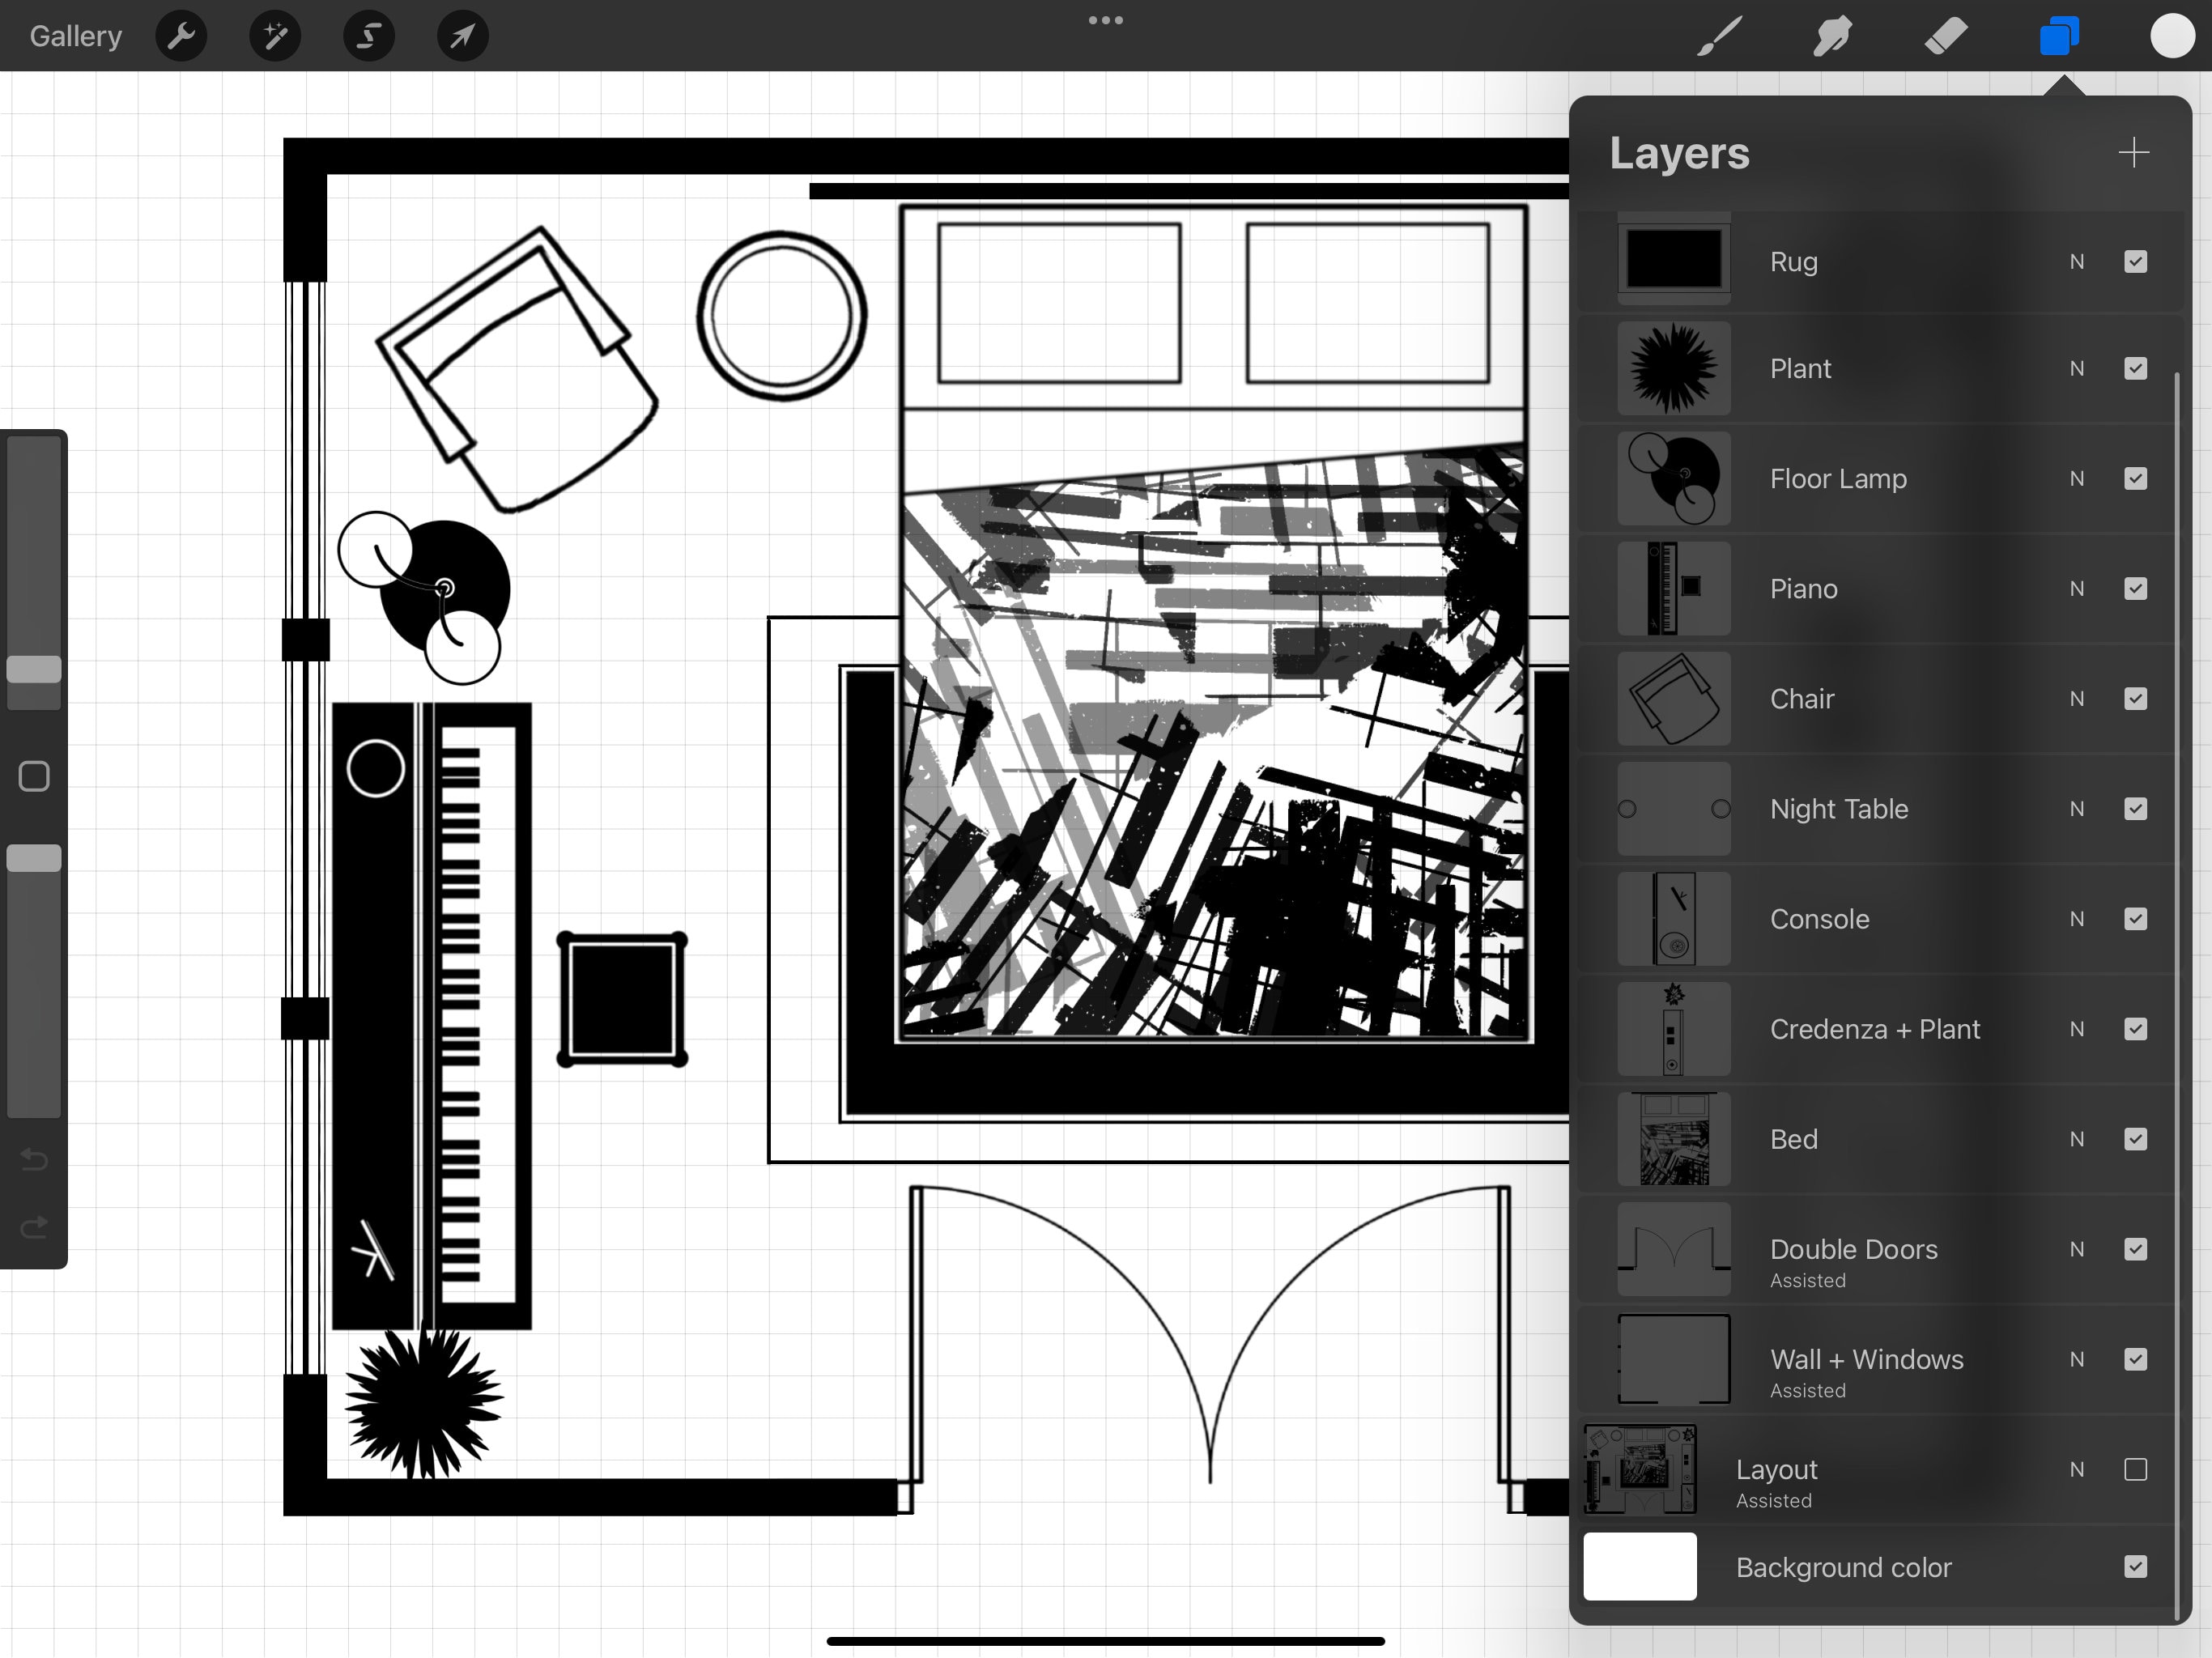2212x1658 pixels.
Task: Open the Piano layer blend mode menu
Action: point(2077,589)
